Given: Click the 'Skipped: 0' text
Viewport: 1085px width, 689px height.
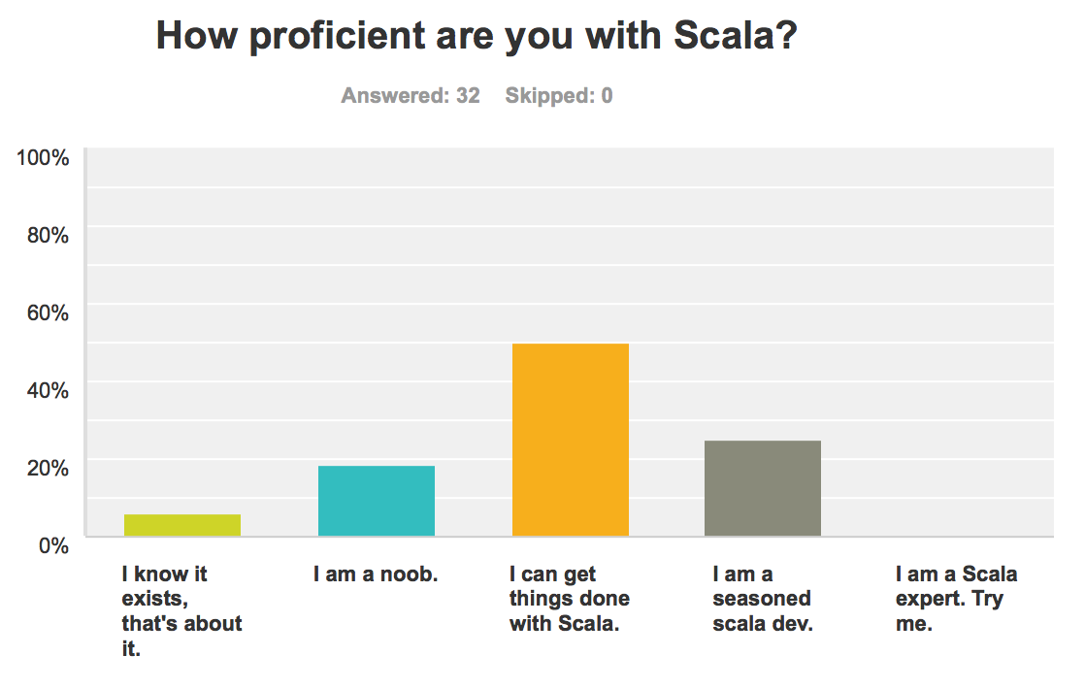Looking at the screenshot, I should pos(559,96).
